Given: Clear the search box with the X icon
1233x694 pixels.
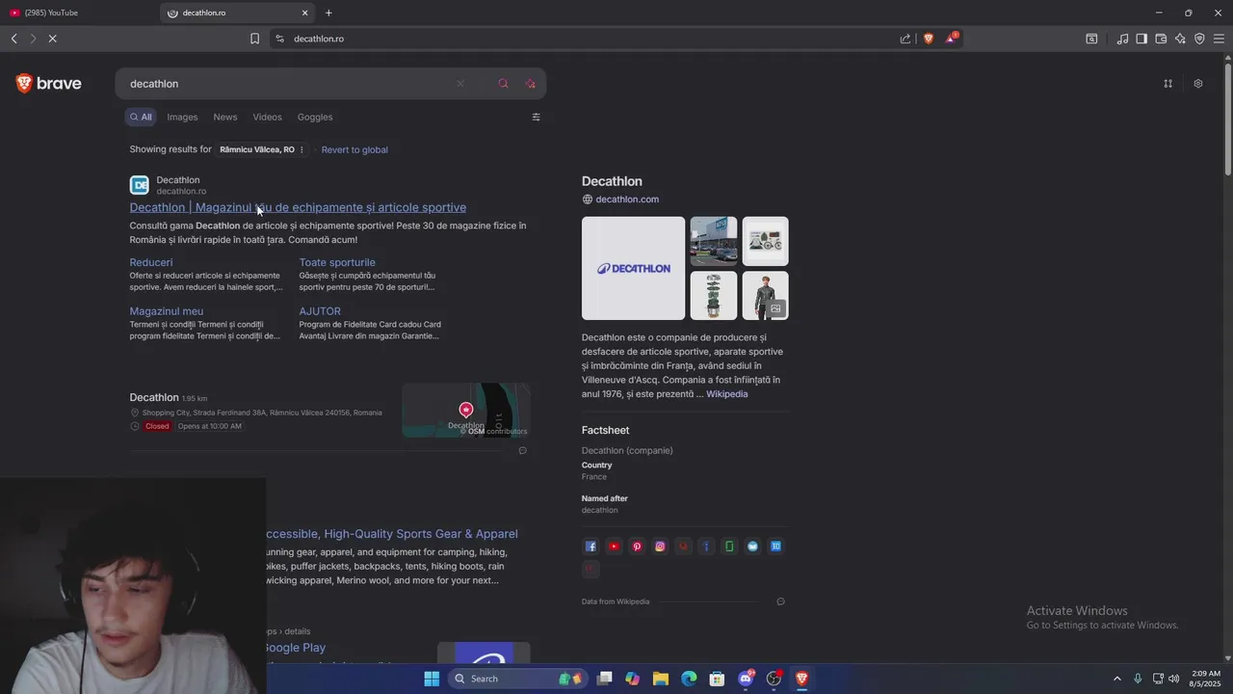Looking at the screenshot, I should [459, 84].
